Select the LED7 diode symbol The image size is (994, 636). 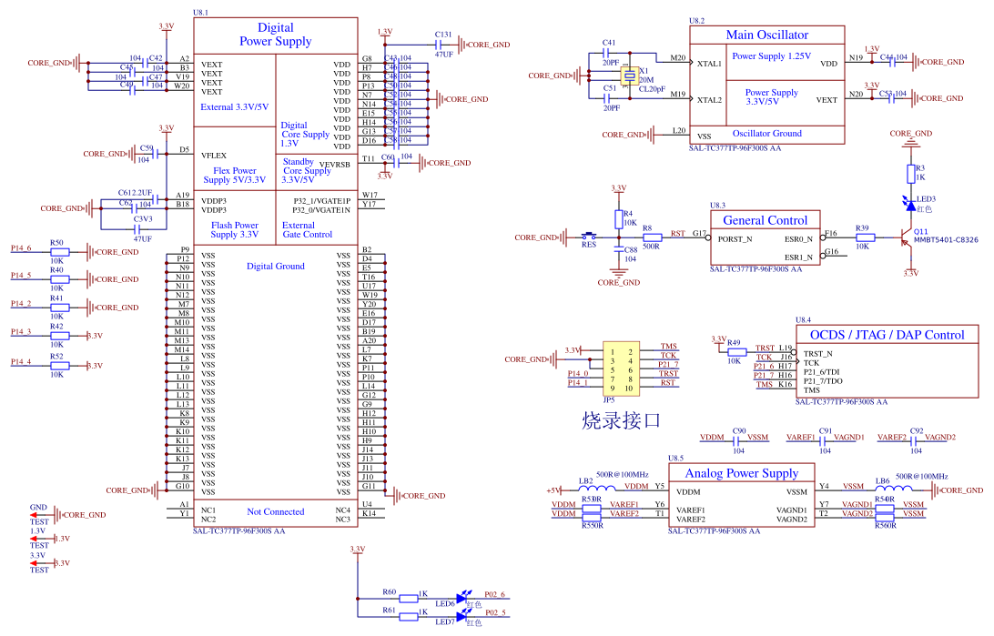click(461, 615)
